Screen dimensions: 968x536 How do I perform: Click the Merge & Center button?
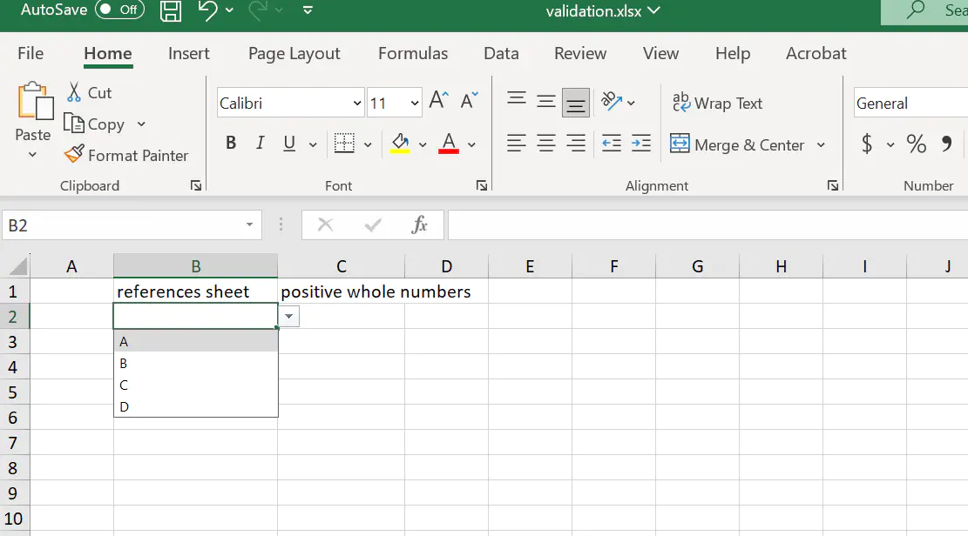737,144
